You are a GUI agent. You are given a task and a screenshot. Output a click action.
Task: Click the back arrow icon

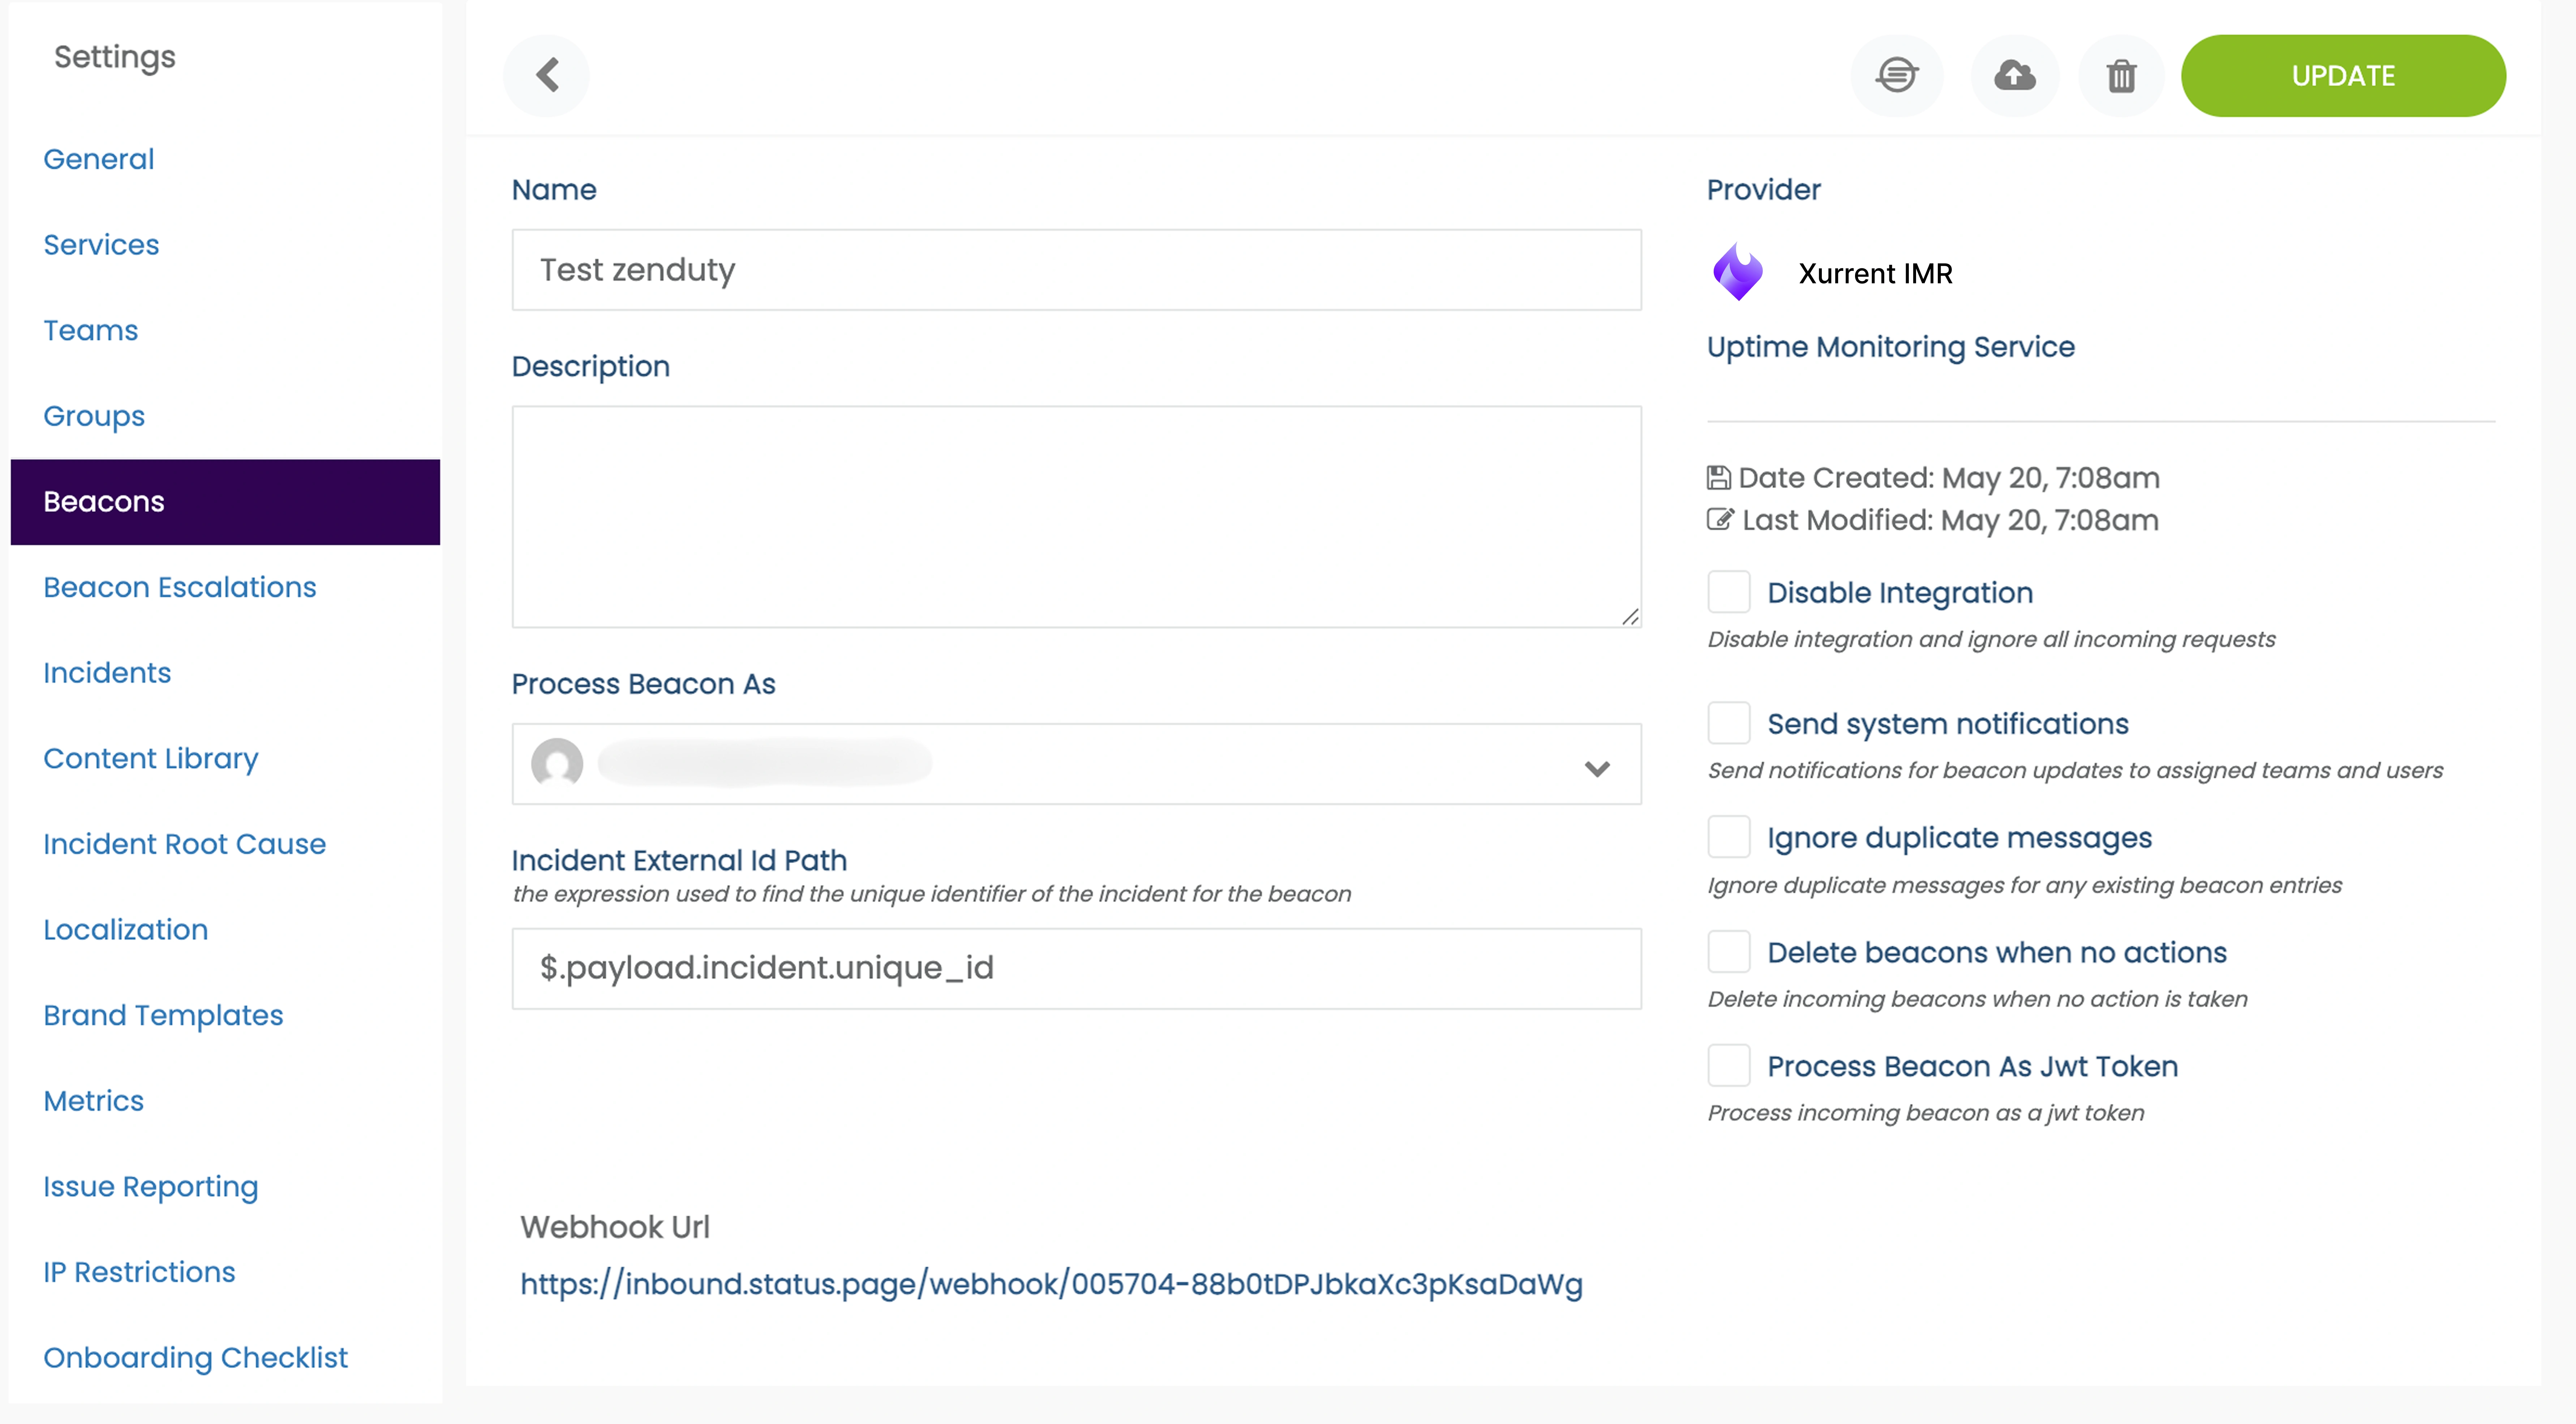[x=547, y=75]
